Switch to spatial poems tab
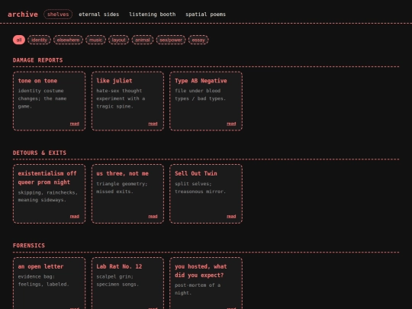Screen dimensions: 412x309 coord(205,14)
